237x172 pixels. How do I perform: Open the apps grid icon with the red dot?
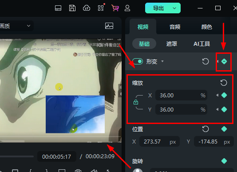point(101,8)
